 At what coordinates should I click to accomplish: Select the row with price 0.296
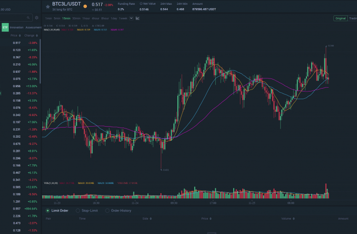coord(20,158)
